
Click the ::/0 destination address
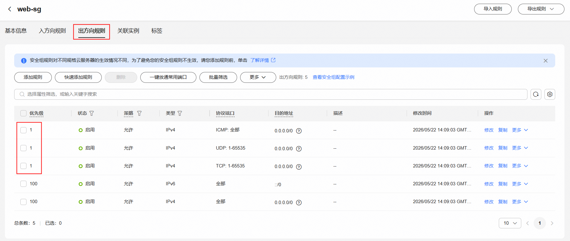tap(278, 184)
